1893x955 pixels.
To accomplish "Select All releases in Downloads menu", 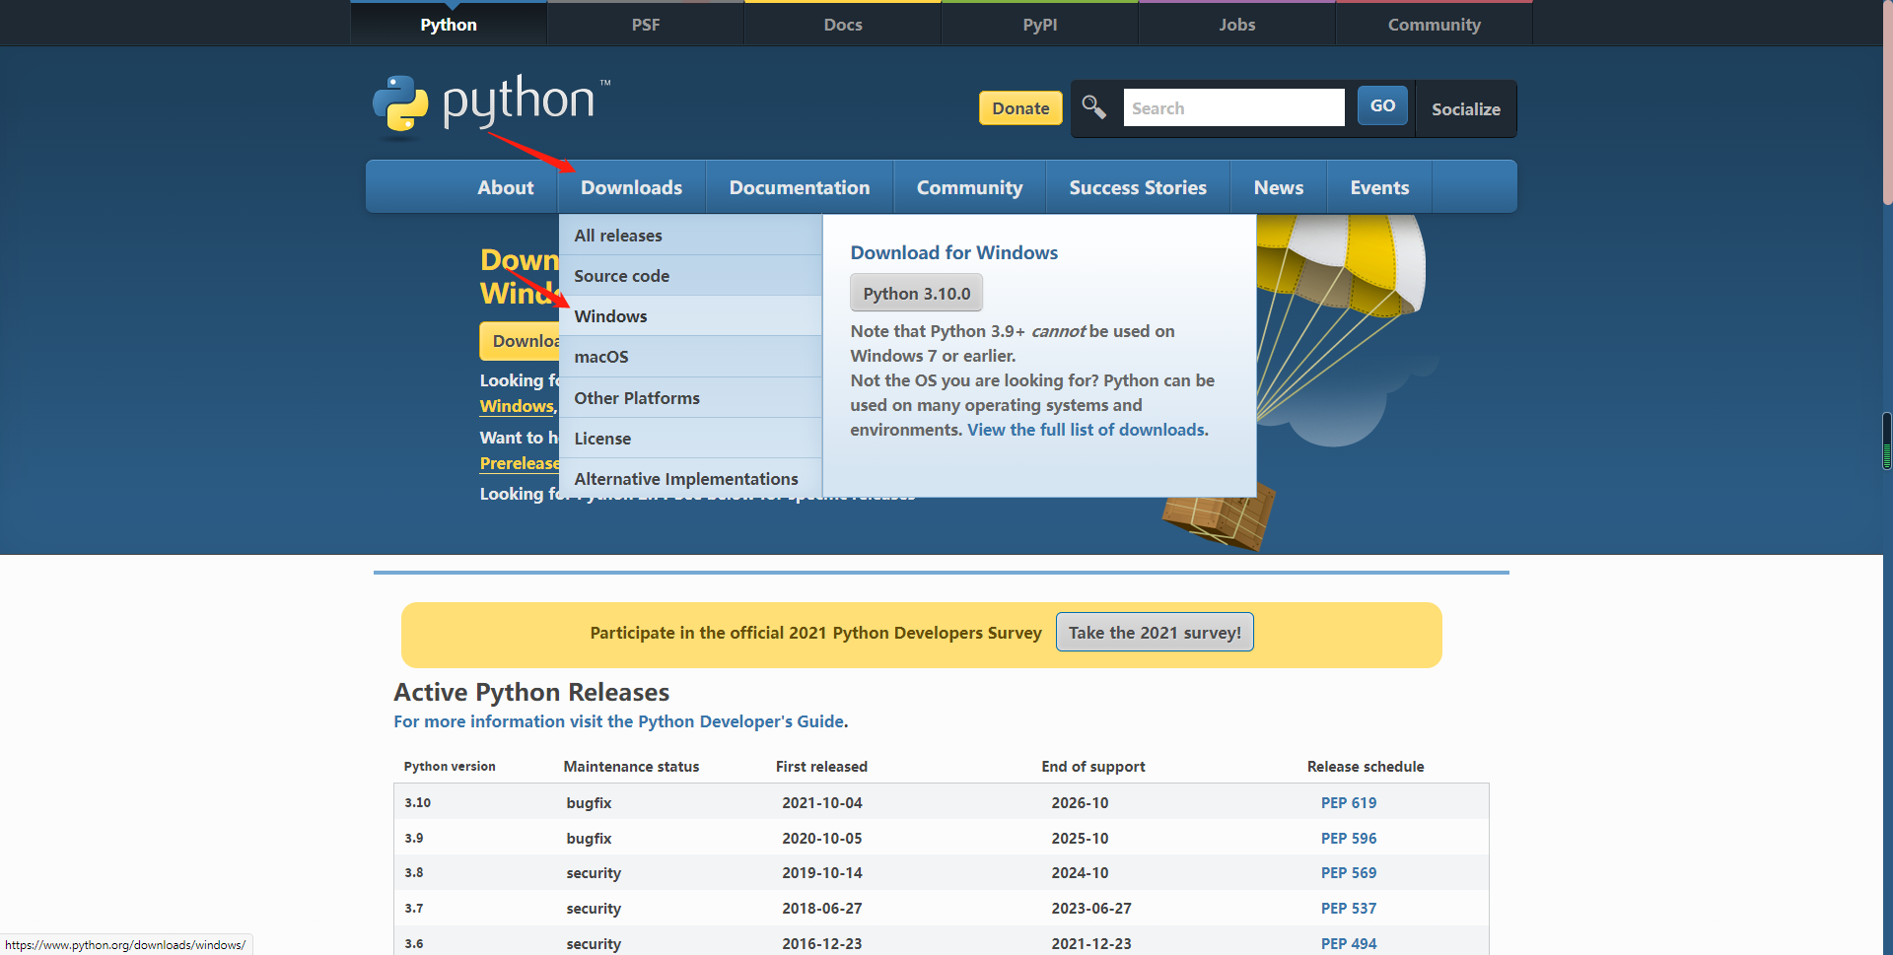I will 690,236.
